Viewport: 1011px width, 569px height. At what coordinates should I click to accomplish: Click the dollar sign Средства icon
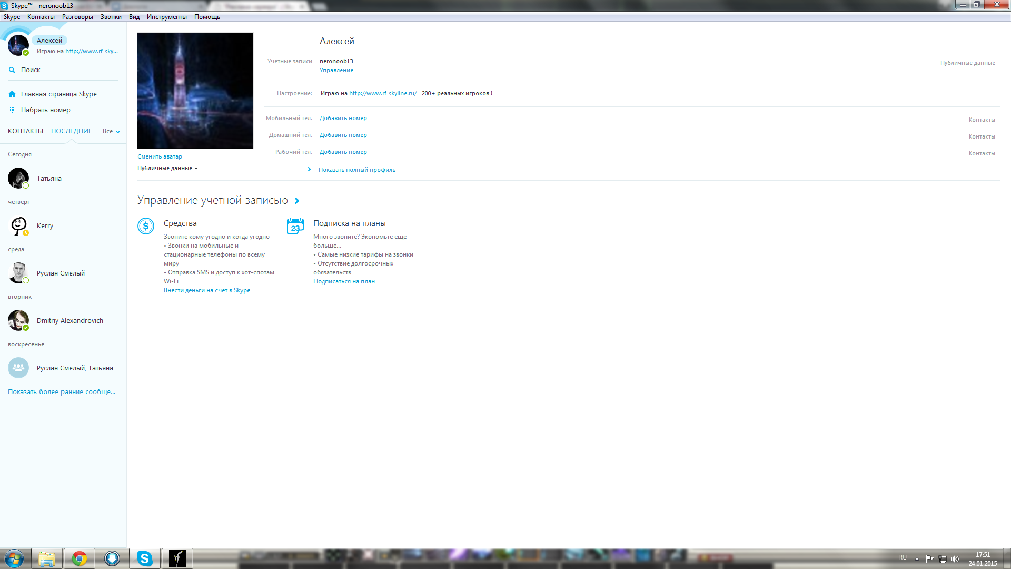pyautogui.click(x=146, y=226)
